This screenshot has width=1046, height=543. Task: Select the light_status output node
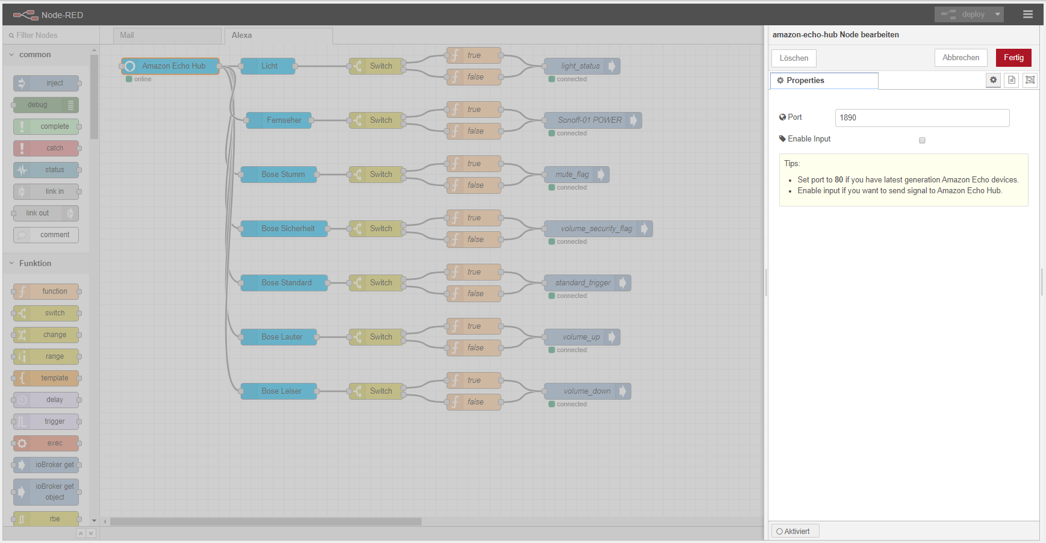pos(582,66)
